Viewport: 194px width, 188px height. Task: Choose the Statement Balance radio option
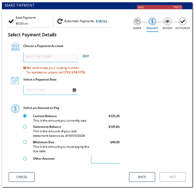point(25,127)
